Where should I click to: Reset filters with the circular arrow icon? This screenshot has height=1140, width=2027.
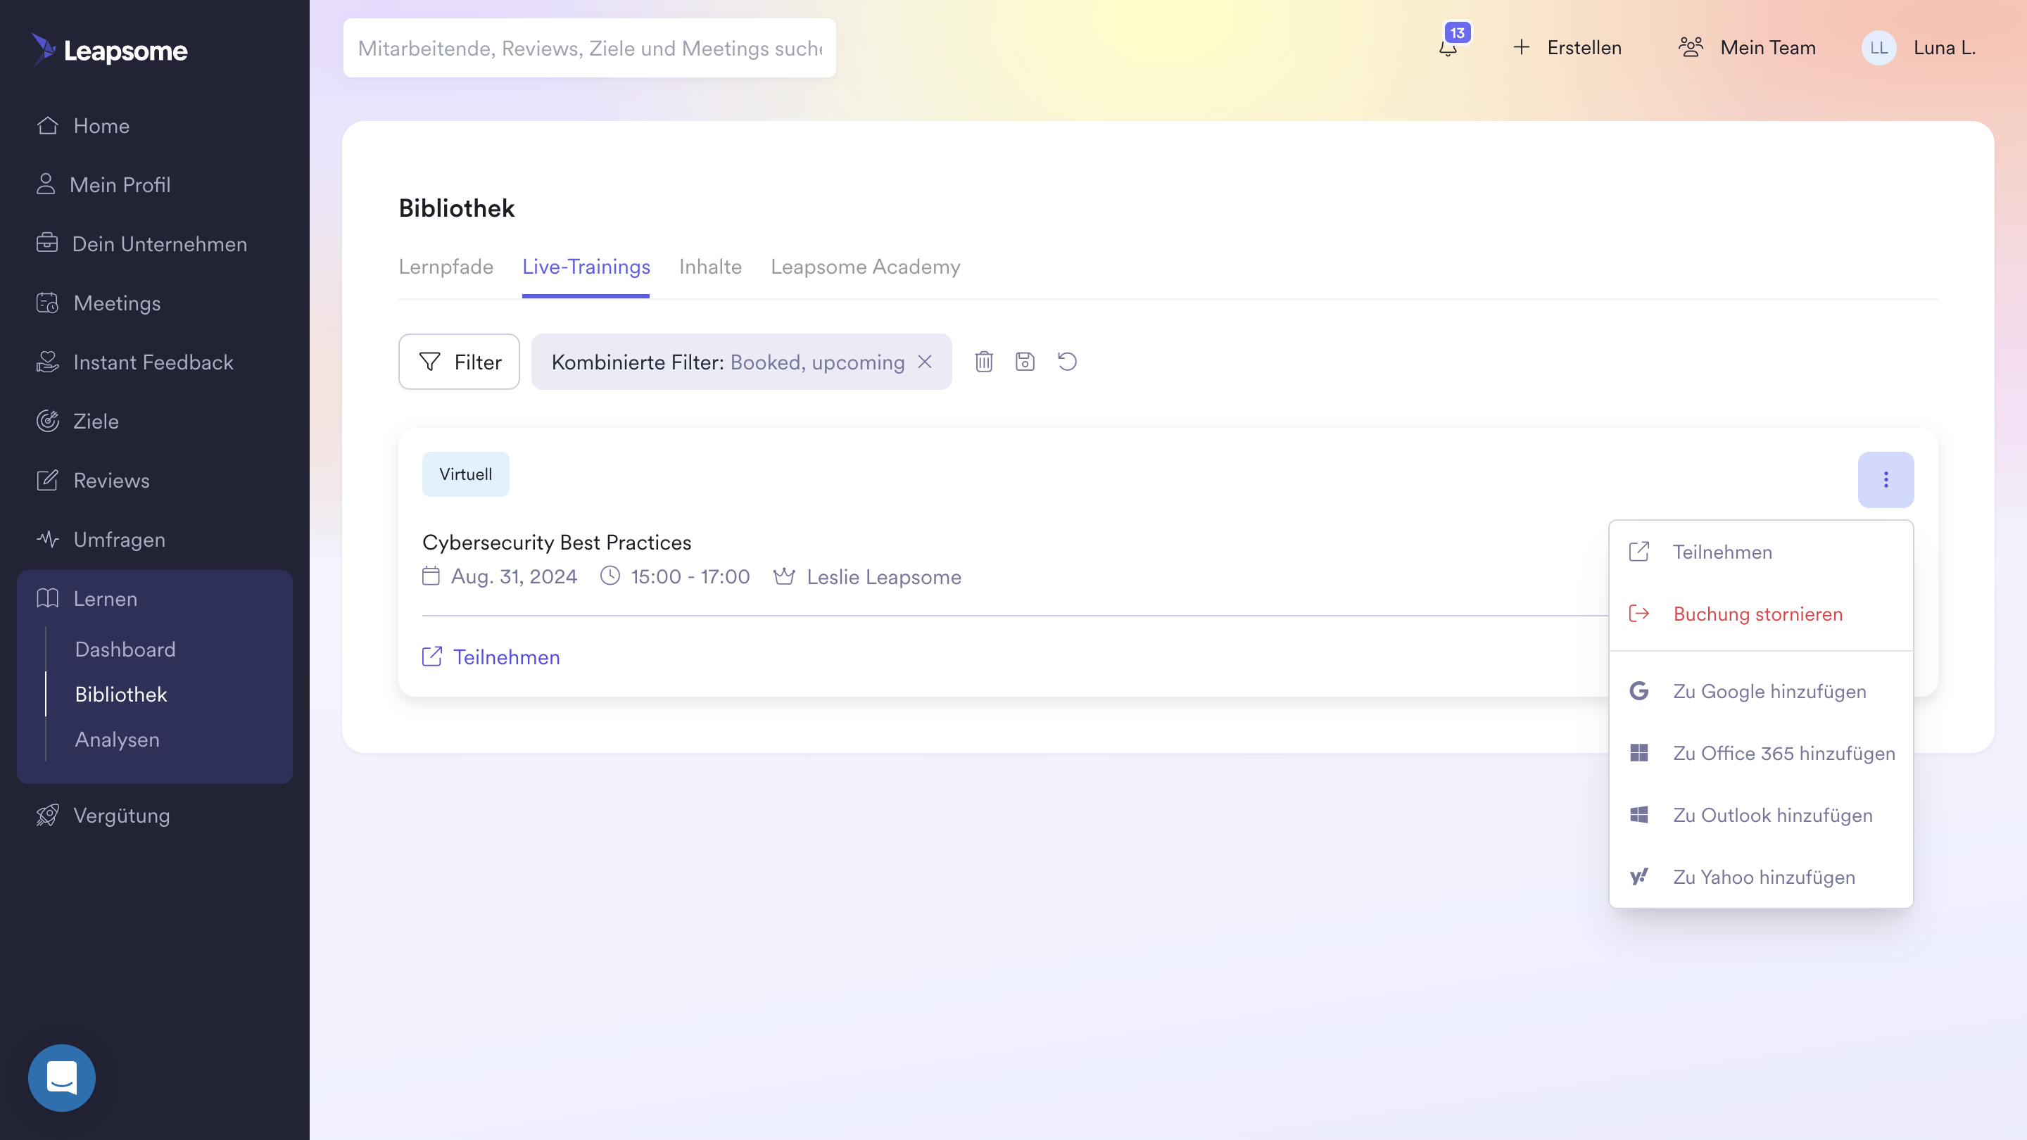click(x=1067, y=362)
